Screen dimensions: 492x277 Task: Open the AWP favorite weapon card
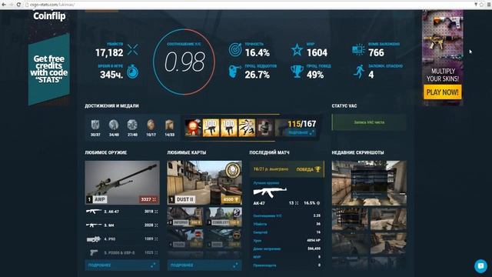[x=122, y=183]
